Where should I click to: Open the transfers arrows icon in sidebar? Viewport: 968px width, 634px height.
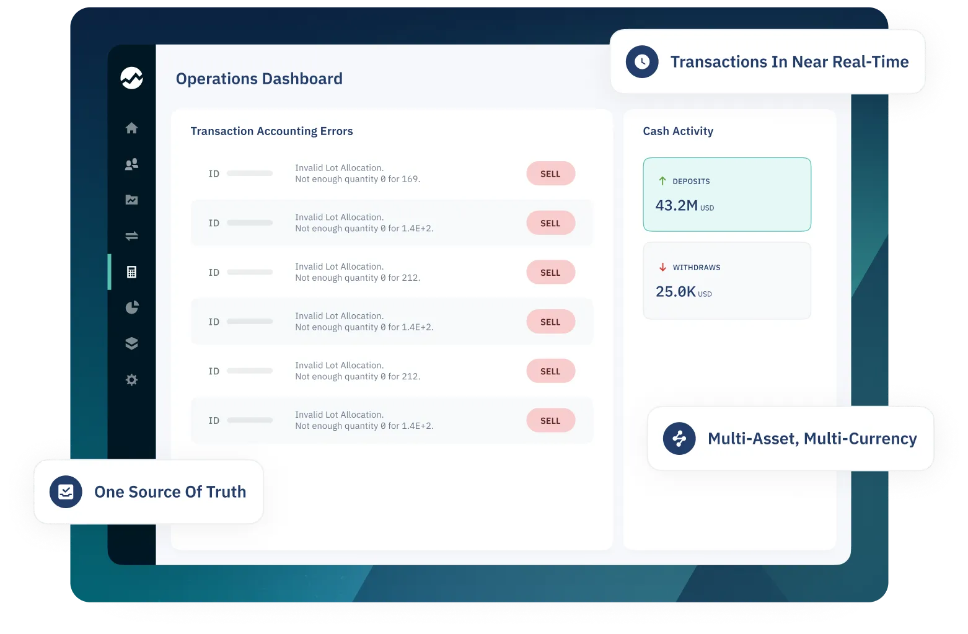(x=131, y=236)
